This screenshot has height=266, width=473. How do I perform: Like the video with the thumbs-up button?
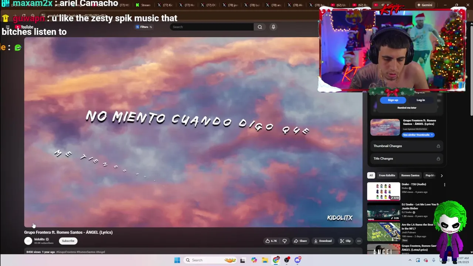[271, 241]
